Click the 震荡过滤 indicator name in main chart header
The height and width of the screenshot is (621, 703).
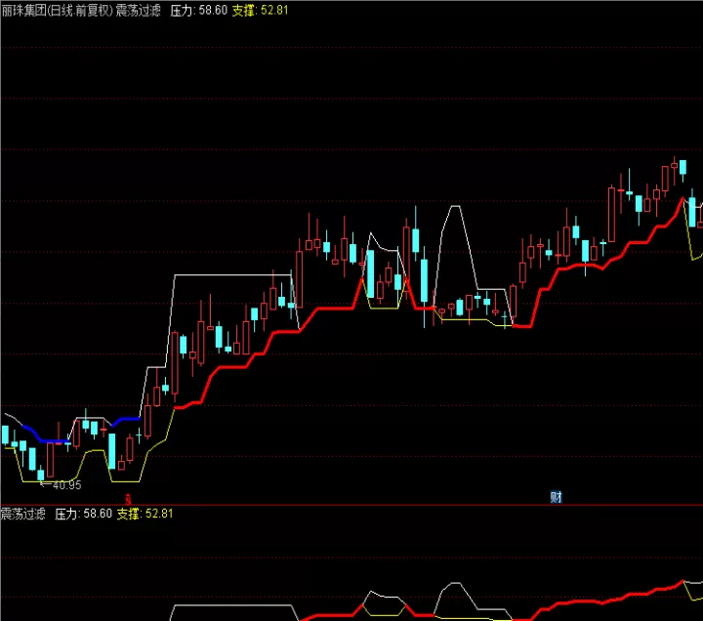click(x=138, y=11)
